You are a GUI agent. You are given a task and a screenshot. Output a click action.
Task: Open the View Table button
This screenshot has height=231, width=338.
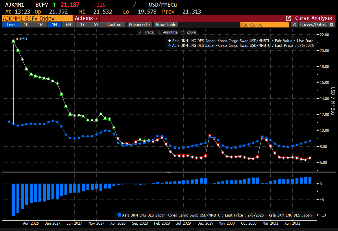[x=166, y=25]
